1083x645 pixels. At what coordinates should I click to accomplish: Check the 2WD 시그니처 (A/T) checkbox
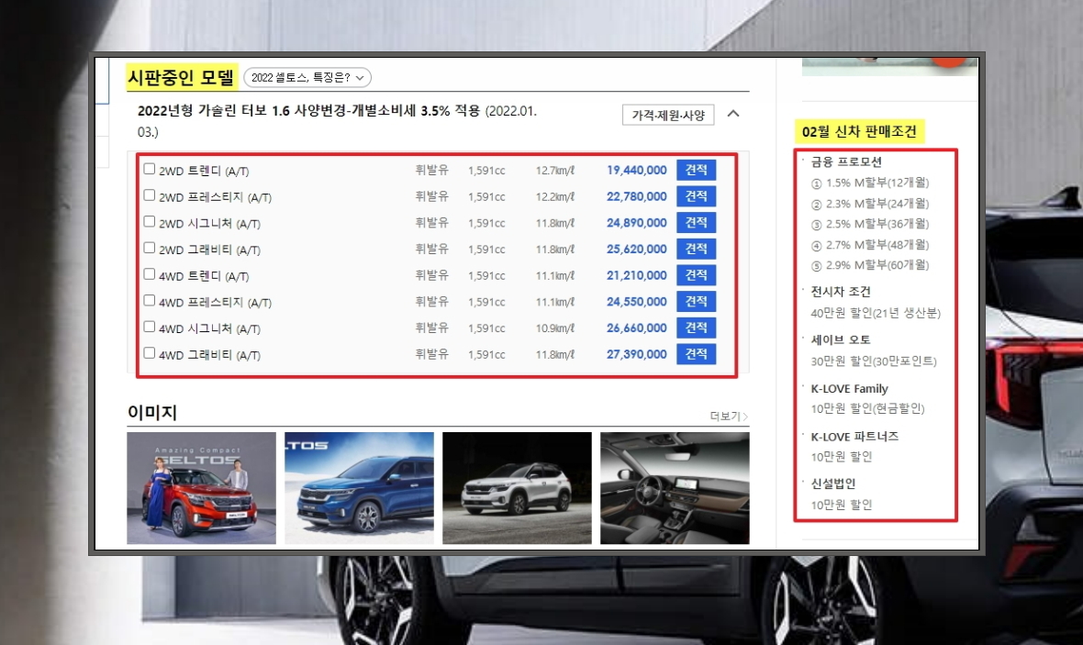[x=150, y=221]
